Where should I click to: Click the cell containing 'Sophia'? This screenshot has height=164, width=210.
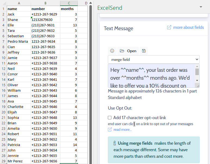[x=19, y=117]
